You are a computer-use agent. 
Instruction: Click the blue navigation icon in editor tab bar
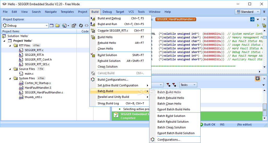252,19
